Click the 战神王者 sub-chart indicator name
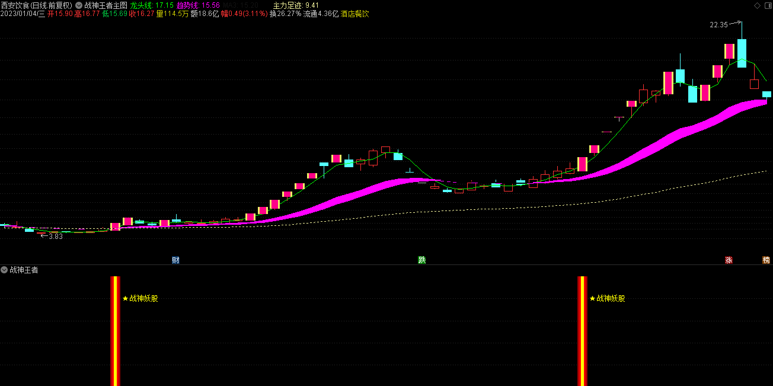Screen dimensions: 773x386 coord(24,270)
